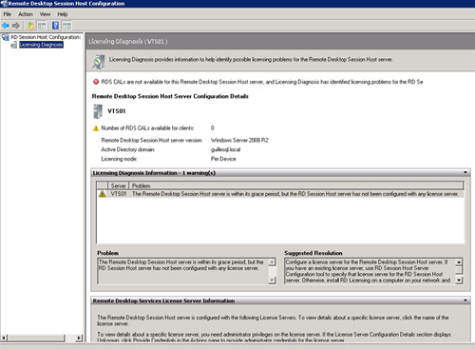Click the Licensing Diagnosis (VTS01) pane title

(x=128, y=42)
